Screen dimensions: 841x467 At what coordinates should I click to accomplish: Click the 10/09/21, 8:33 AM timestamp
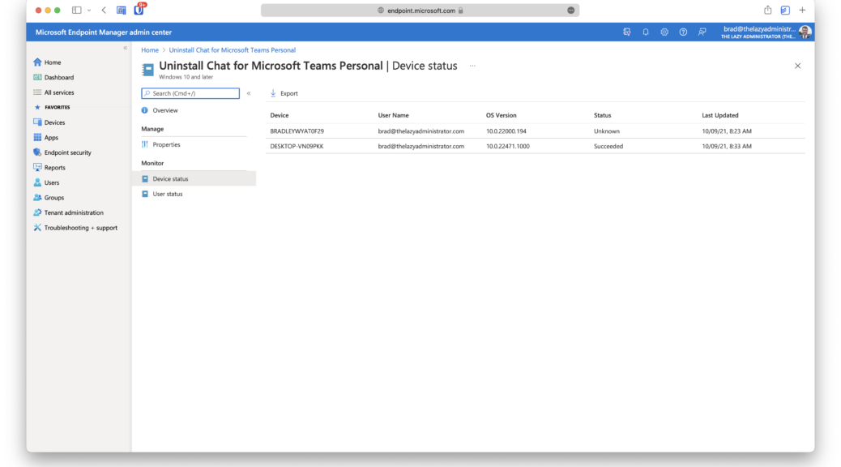(727, 146)
